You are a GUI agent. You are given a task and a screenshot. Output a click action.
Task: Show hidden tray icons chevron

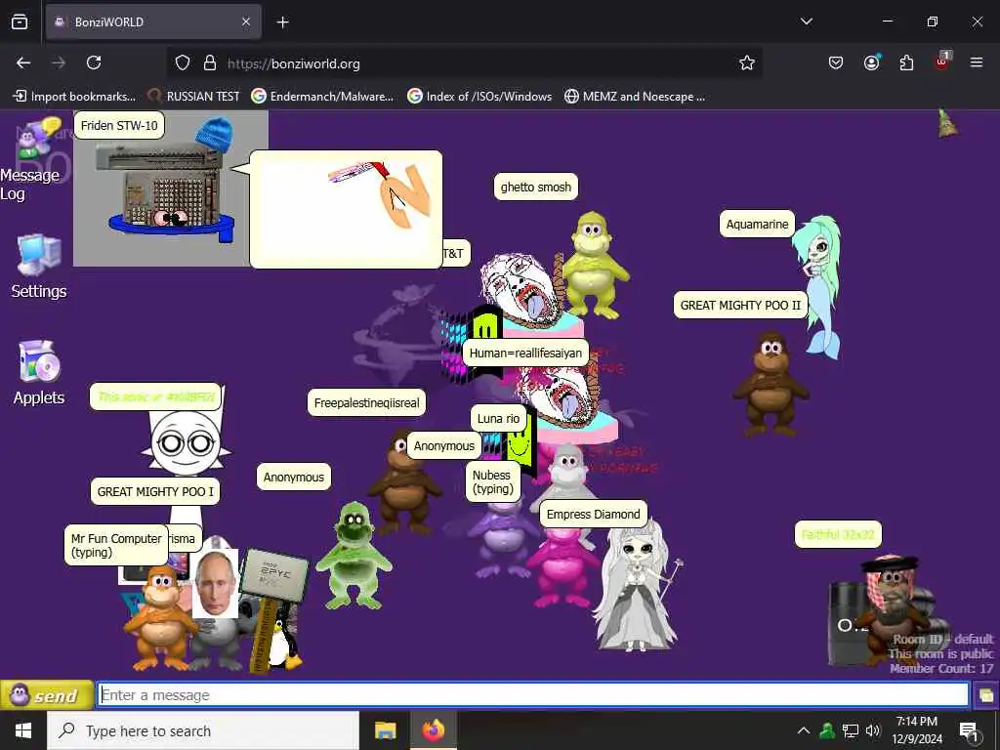[804, 730]
